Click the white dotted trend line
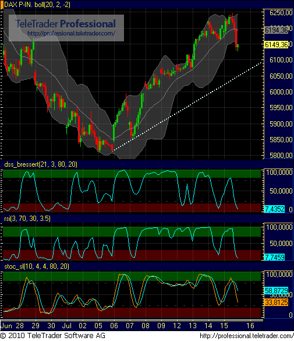The height and width of the screenshot is (341, 294). tap(187, 107)
